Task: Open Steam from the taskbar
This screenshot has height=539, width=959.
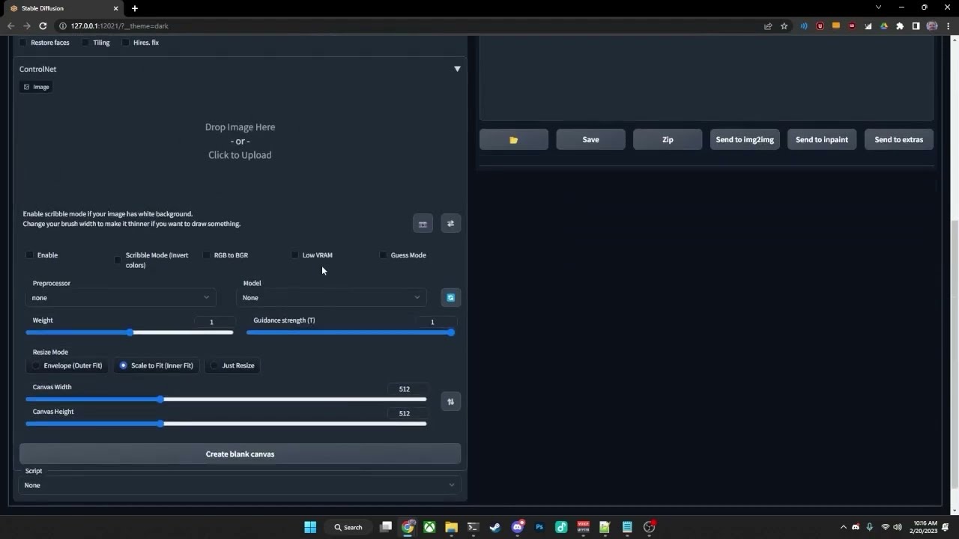Action: pos(494,526)
